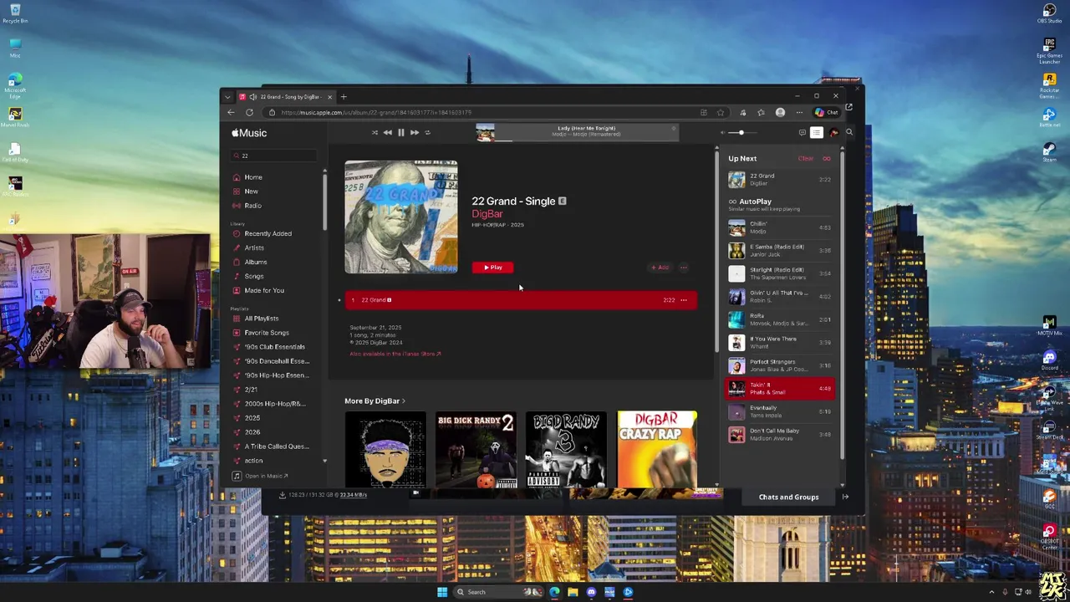The height and width of the screenshot is (602, 1070).
Task: Play Eventually by Tame Impala
Action: 780,411
